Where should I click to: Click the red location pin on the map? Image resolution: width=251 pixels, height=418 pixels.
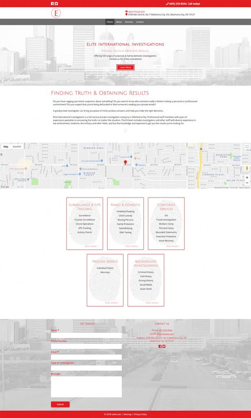[x=125, y=162]
